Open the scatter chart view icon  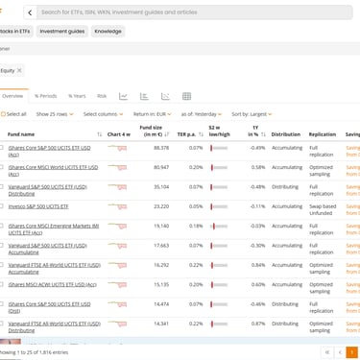pos(165,96)
